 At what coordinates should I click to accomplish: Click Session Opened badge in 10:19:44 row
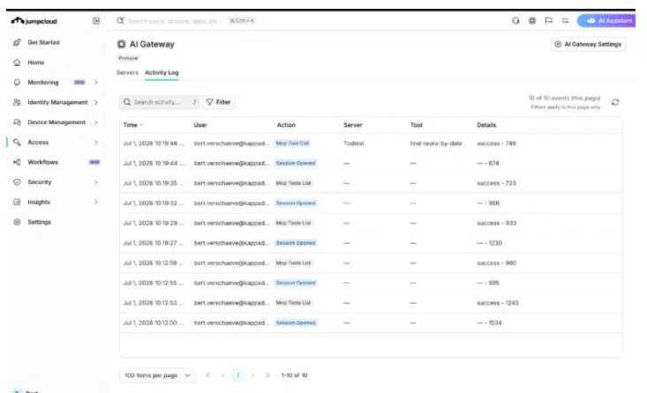point(296,163)
